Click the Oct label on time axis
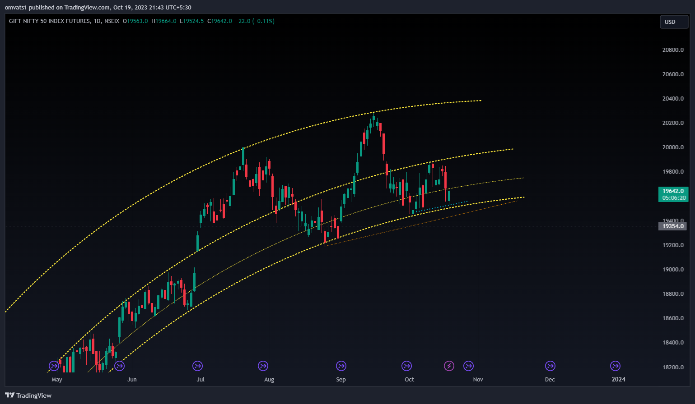The width and height of the screenshot is (695, 404). (x=409, y=380)
